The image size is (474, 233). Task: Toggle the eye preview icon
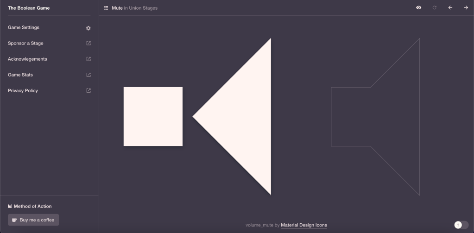click(x=418, y=8)
